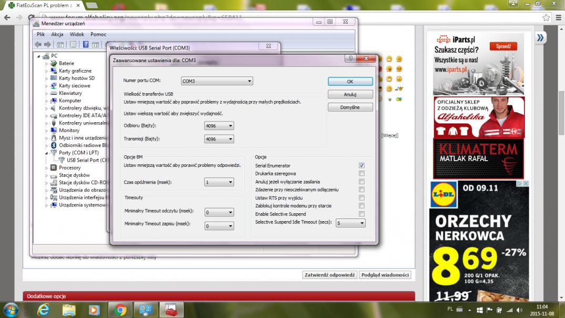Image resolution: width=565 pixels, height=318 pixels.
Task: Uncheck the Serial Enumerator checkbox
Action: pyautogui.click(x=361, y=165)
